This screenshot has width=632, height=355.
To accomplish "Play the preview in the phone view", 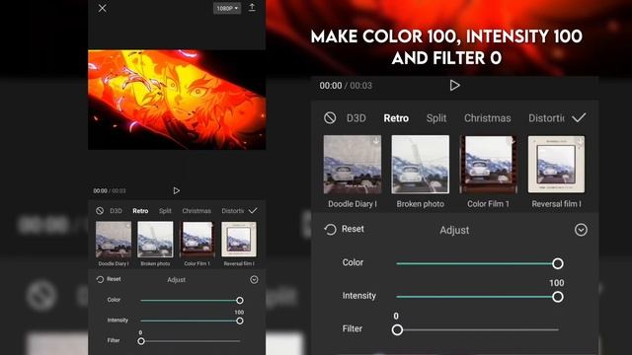I will click(x=176, y=190).
